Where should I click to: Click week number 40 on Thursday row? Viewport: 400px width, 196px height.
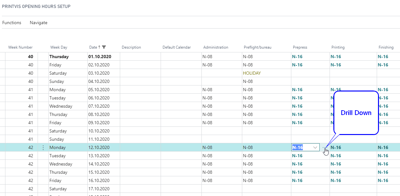31,57
